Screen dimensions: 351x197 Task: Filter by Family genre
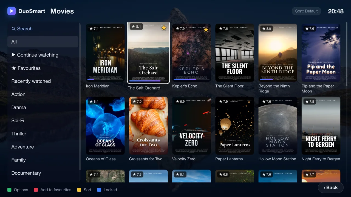click(43, 160)
